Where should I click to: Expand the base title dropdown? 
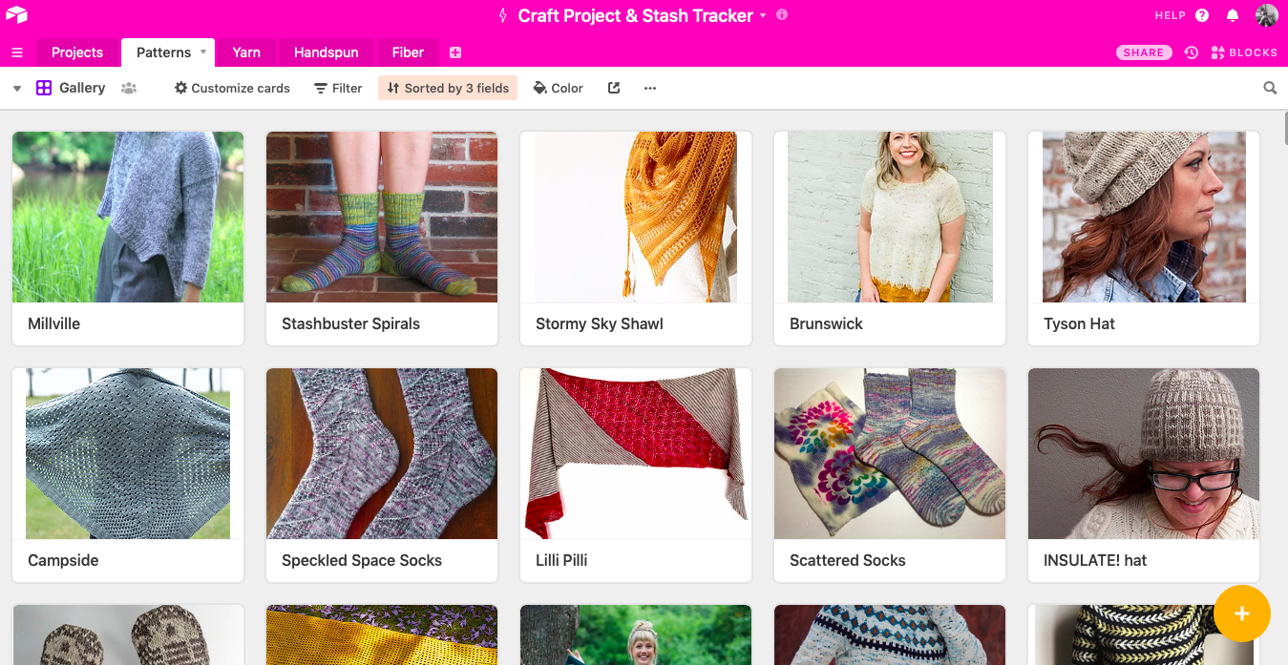763,16
